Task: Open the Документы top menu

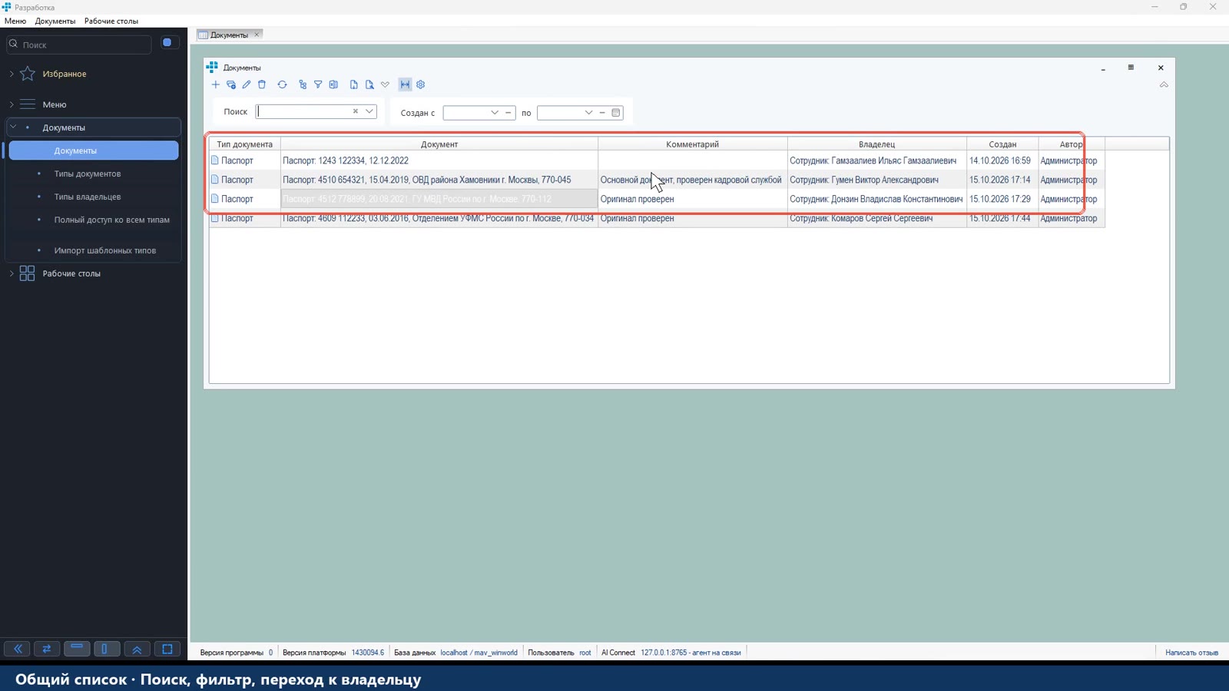Action: 55,21
